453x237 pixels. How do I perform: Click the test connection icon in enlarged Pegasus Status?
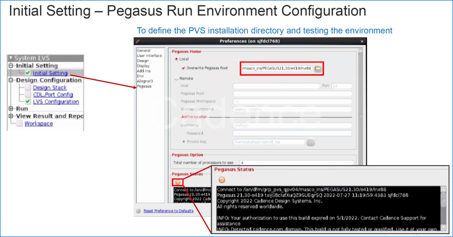tap(222, 180)
